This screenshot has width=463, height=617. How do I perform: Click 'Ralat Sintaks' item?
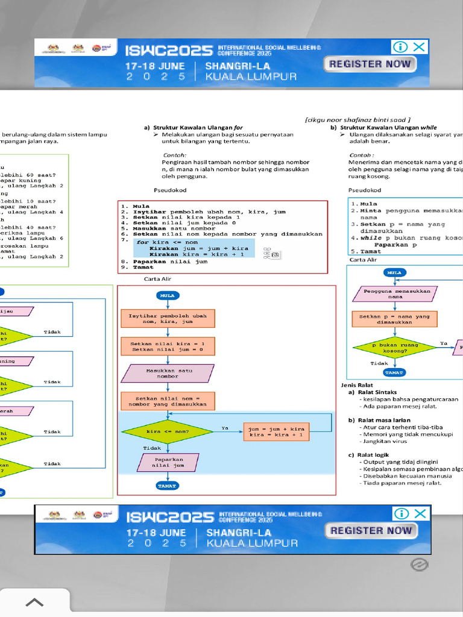click(x=377, y=392)
